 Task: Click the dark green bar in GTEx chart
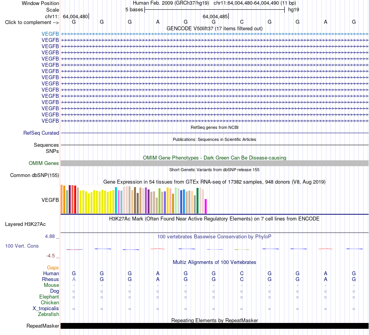pyautogui.click(x=197, y=201)
